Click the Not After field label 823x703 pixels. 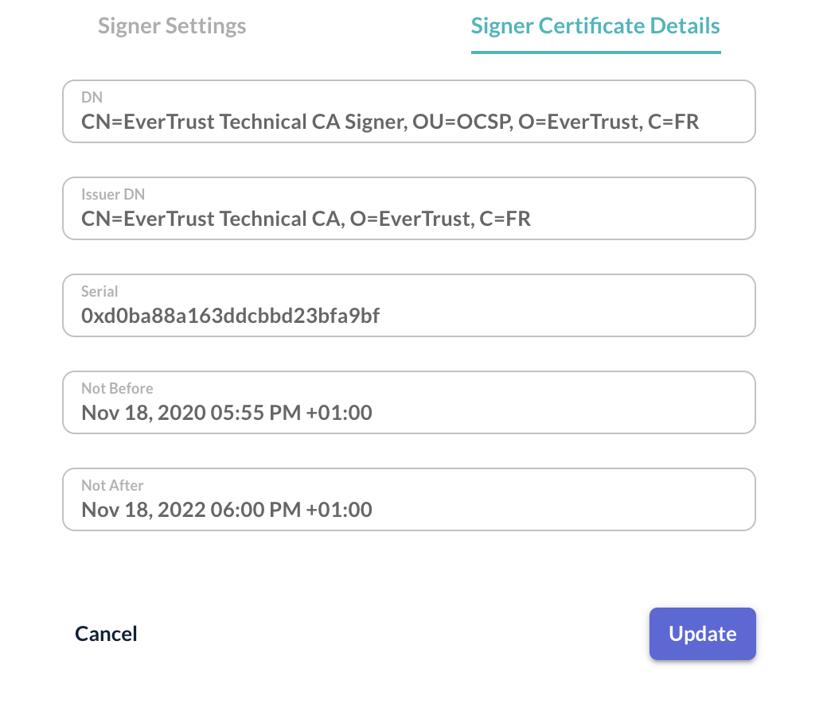[111, 484]
